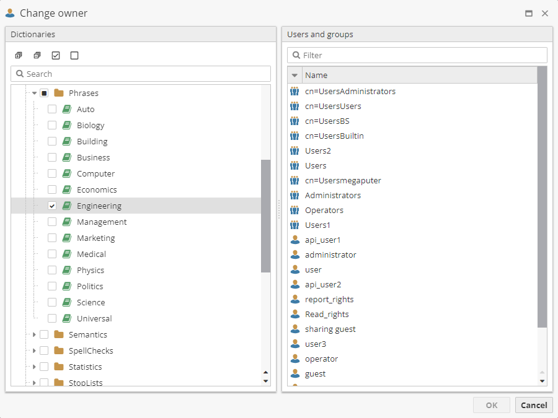Click the Expand all toolbar icon
This screenshot has height=418, width=558.
pyautogui.click(x=19, y=56)
